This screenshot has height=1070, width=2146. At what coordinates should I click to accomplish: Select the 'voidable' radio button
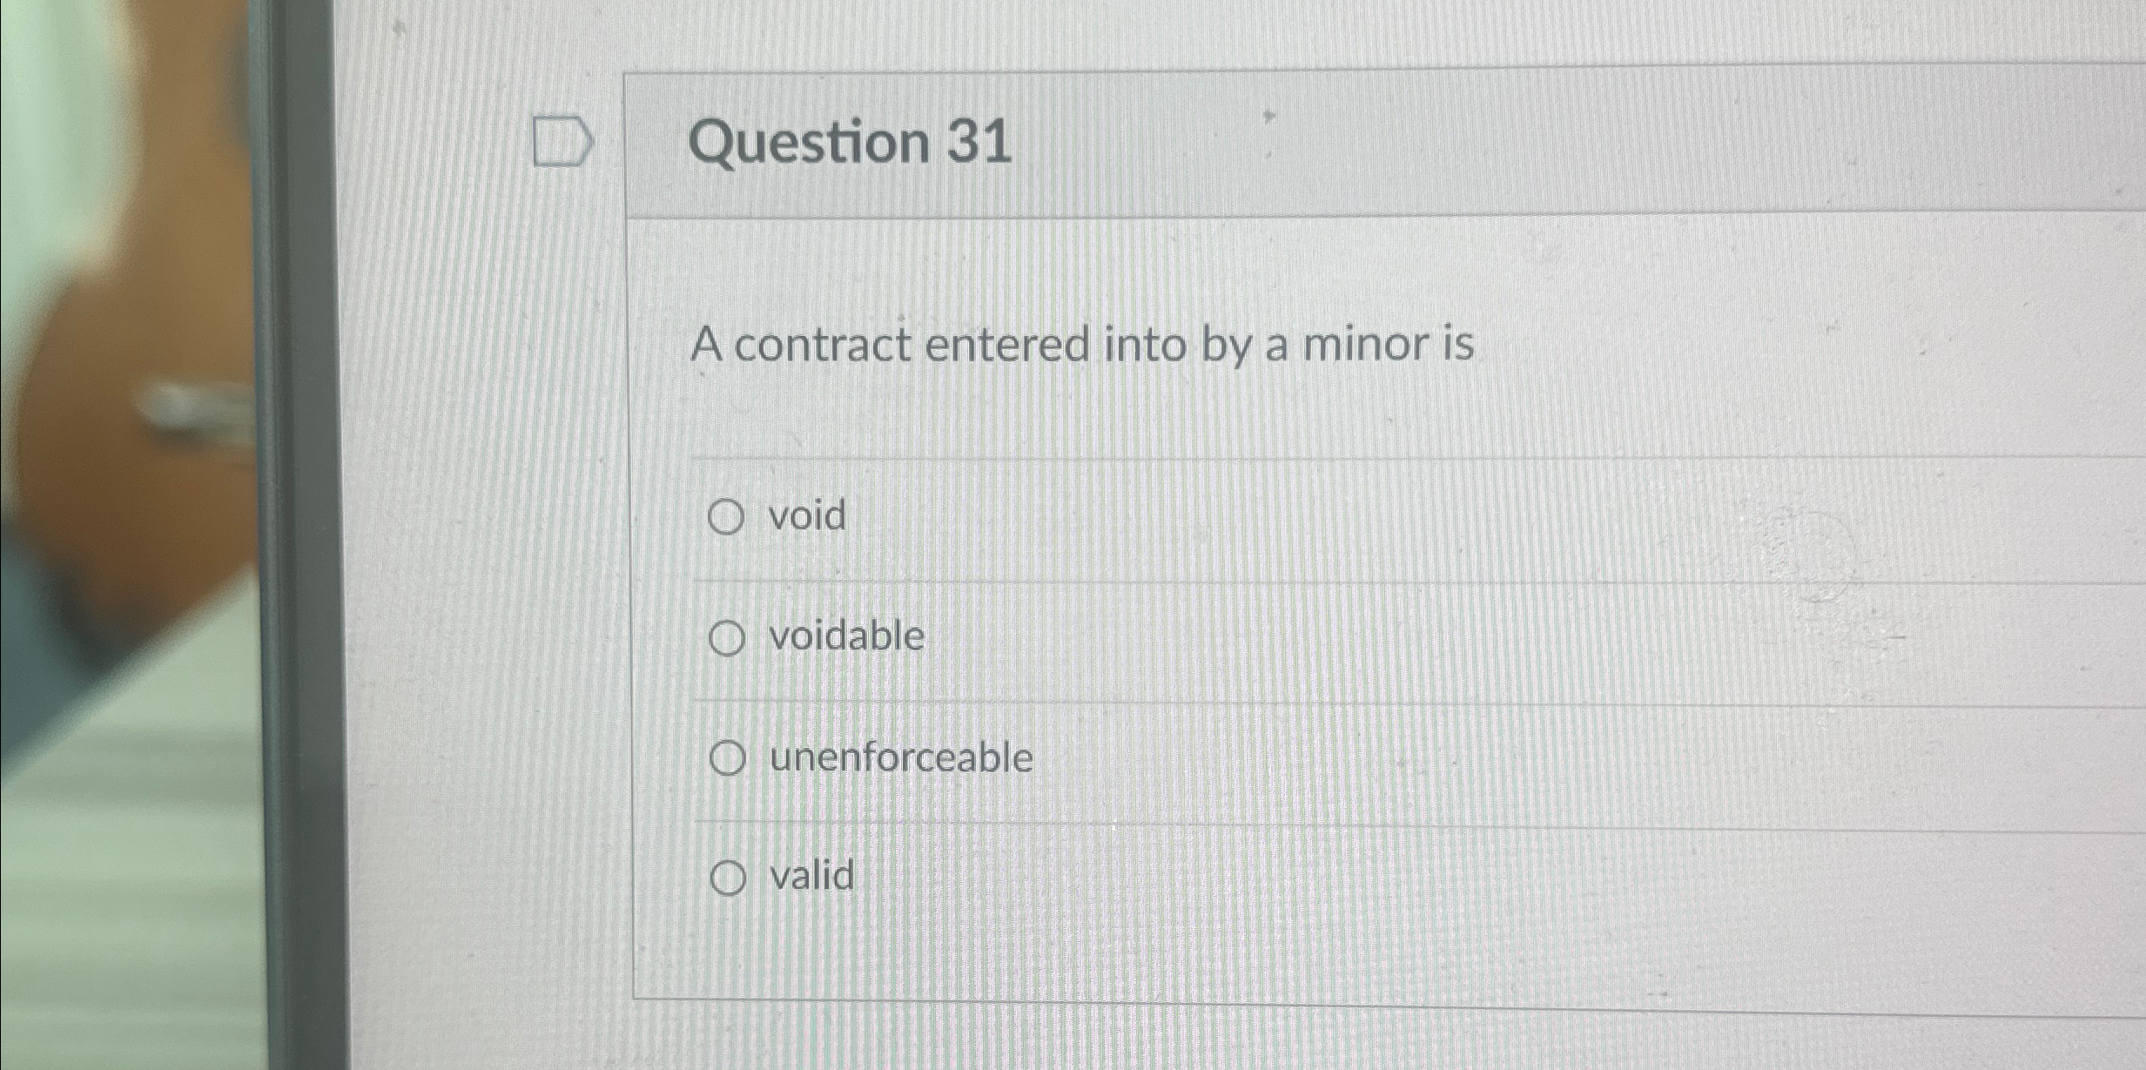point(727,638)
